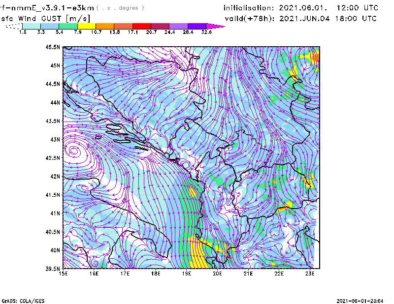Click the 'sfc Wind GUST [m/s]' title

click(x=45, y=19)
